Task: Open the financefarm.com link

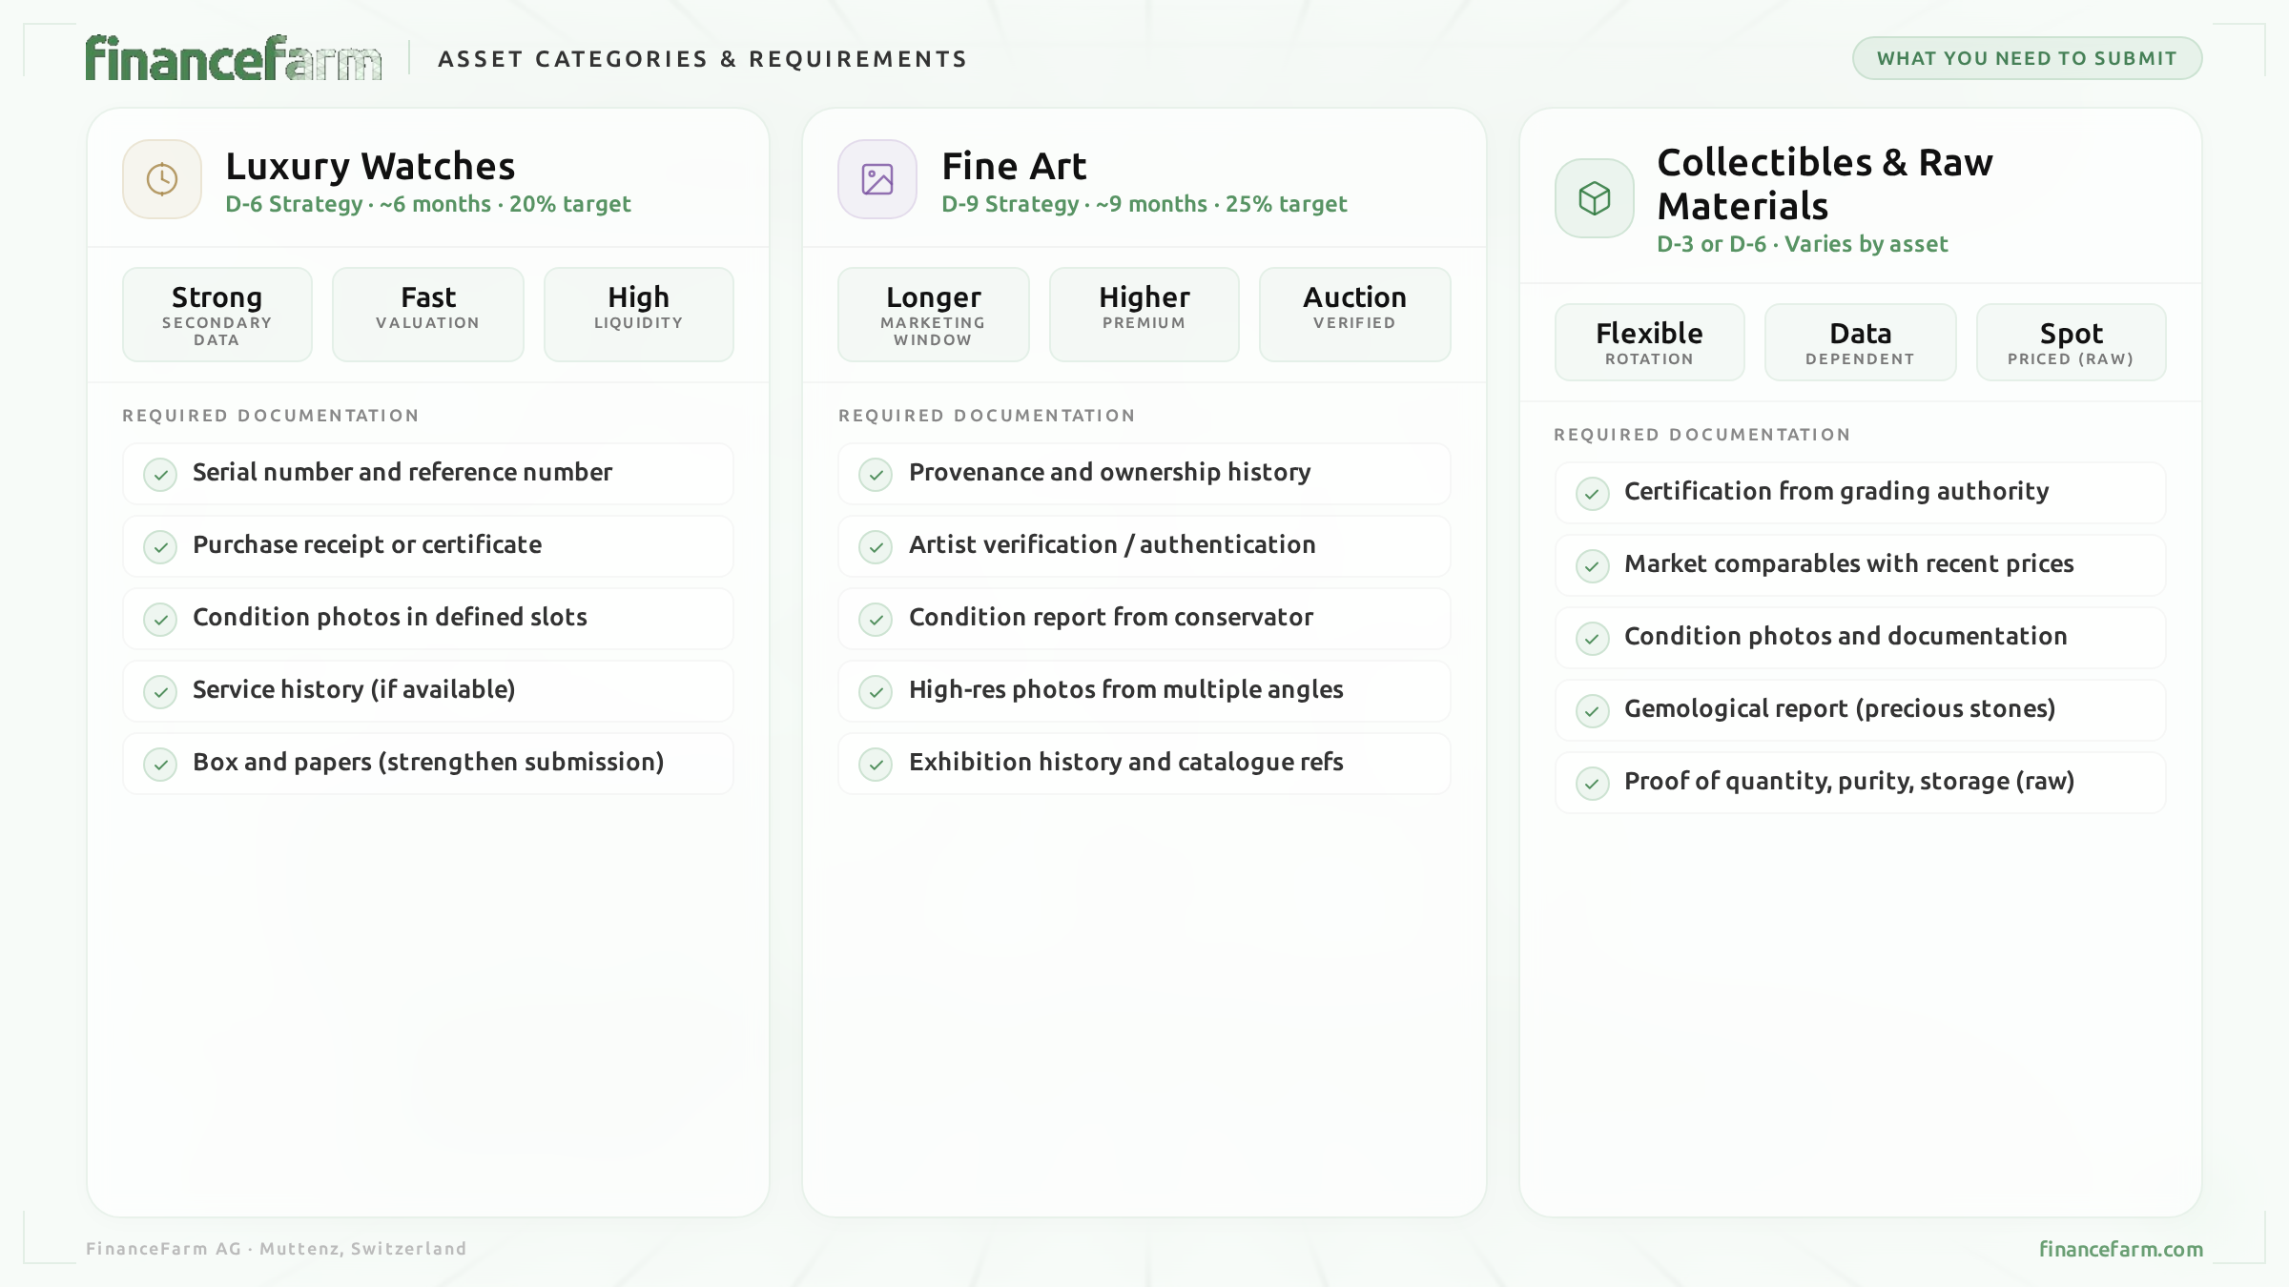Action: [x=2120, y=1249]
